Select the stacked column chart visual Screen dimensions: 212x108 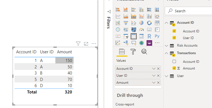point(126,9)
